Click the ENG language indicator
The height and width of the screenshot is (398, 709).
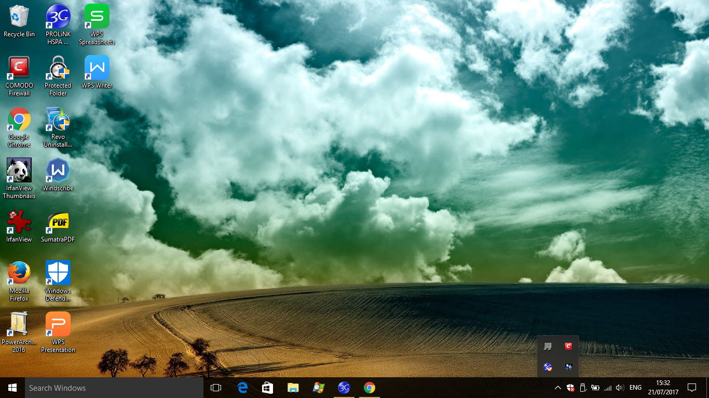click(x=635, y=388)
